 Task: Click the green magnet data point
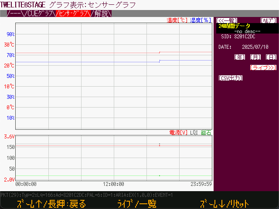160,175
